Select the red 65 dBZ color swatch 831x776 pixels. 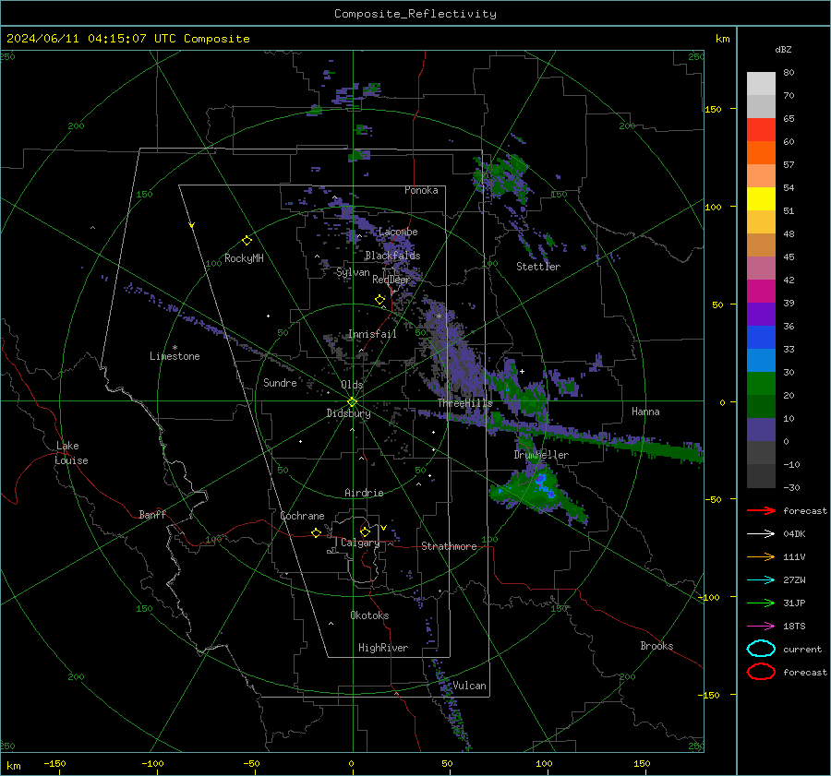click(761, 130)
